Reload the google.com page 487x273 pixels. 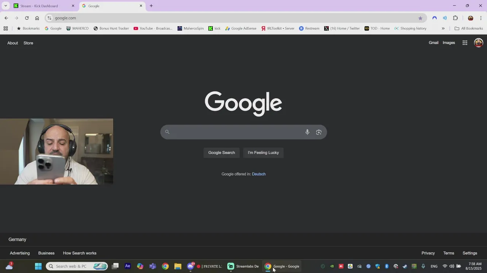(x=27, y=18)
